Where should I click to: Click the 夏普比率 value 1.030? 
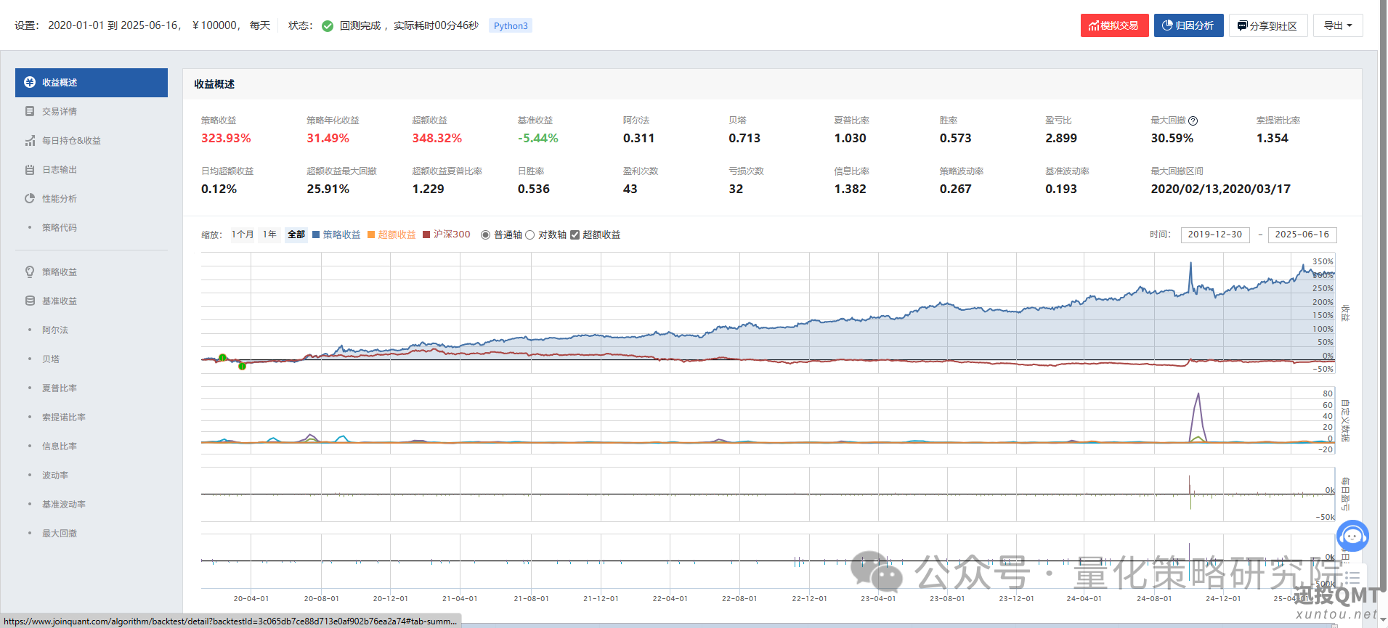tap(850, 138)
